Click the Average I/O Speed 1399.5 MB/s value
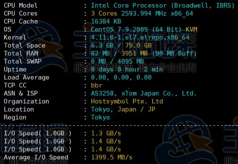This screenshot has height=164, width=238. [112, 157]
